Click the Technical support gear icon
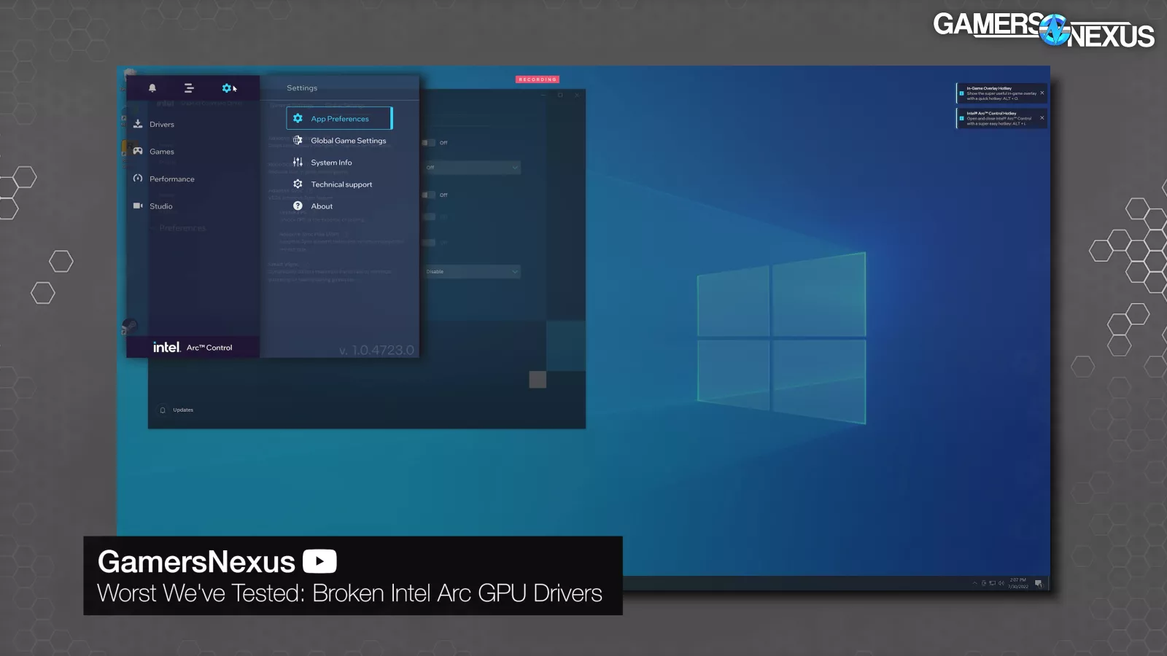Image resolution: width=1167 pixels, height=656 pixels. [x=298, y=184]
